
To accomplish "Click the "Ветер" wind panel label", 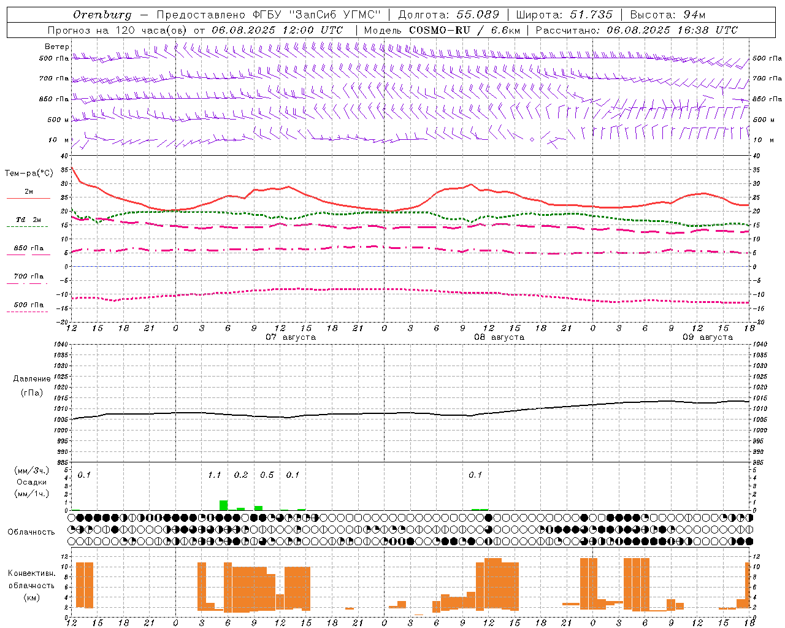I will pos(57,47).
